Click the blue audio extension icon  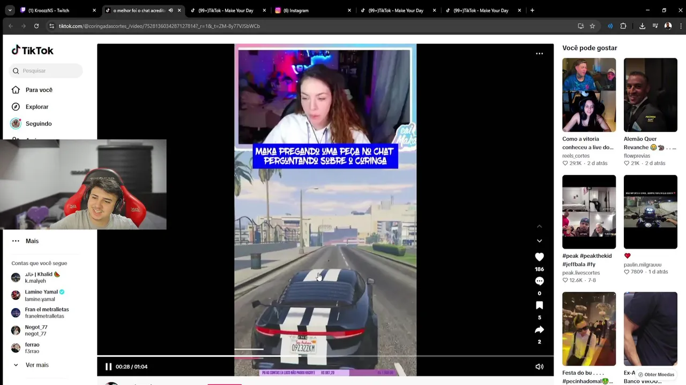[x=610, y=26]
